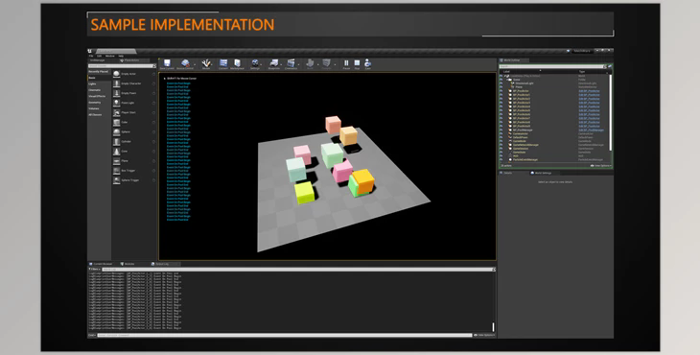Open the Content toolbar icon
700x355 pixels.
(223, 64)
